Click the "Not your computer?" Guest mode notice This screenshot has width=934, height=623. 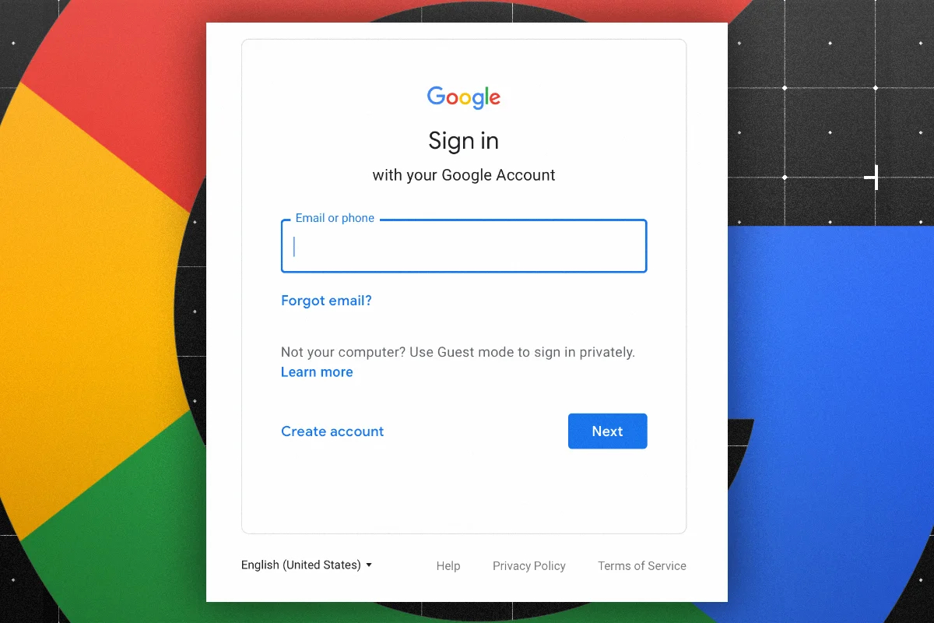click(458, 352)
